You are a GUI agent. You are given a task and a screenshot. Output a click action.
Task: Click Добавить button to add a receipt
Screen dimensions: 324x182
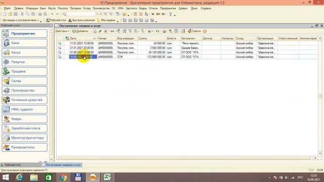click(80, 31)
